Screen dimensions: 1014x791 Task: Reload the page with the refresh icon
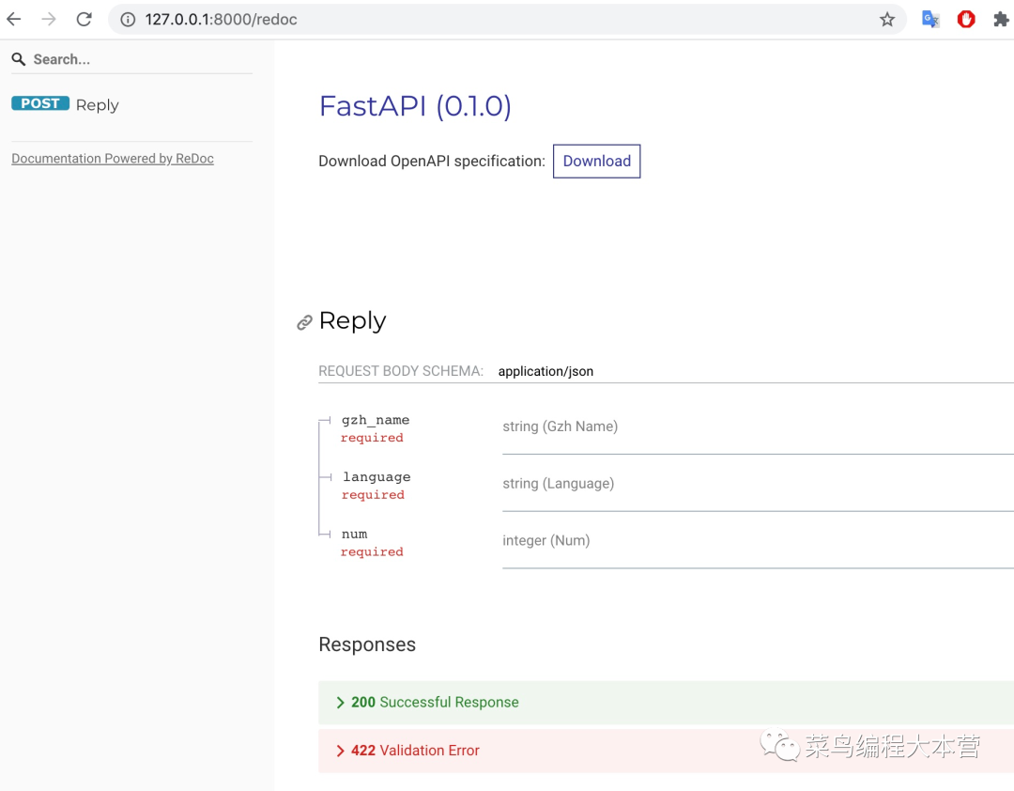point(84,20)
